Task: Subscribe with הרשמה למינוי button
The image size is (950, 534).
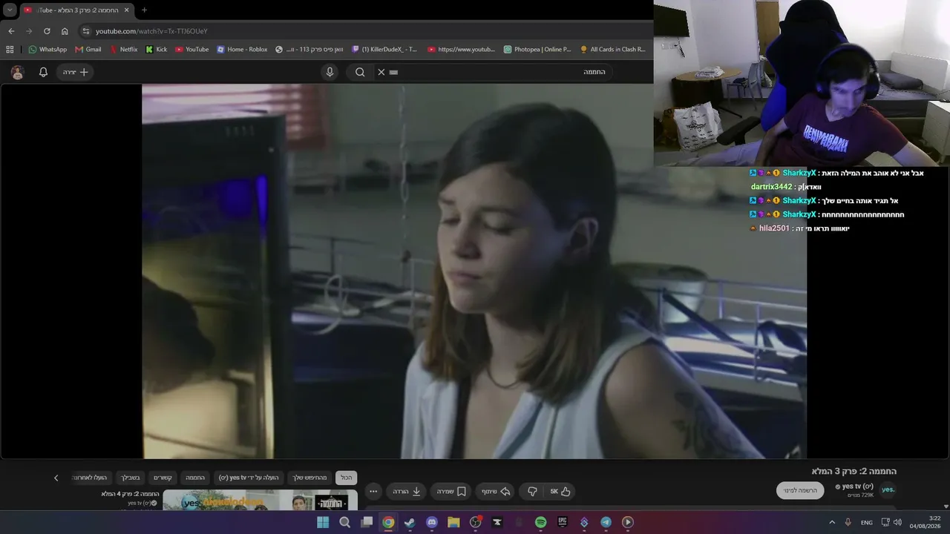Action: click(801, 490)
